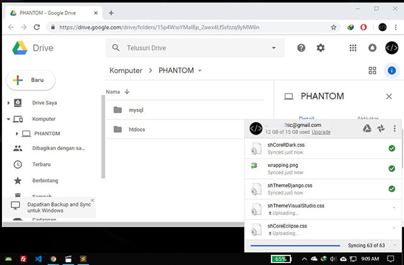Open Windows action center notifications
This screenshot has width=404, height=265.
point(391,259)
